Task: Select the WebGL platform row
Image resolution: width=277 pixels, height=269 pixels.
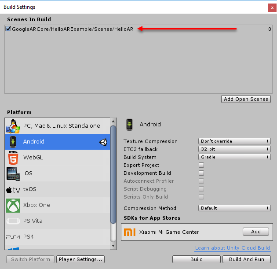Action: click(x=58, y=158)
